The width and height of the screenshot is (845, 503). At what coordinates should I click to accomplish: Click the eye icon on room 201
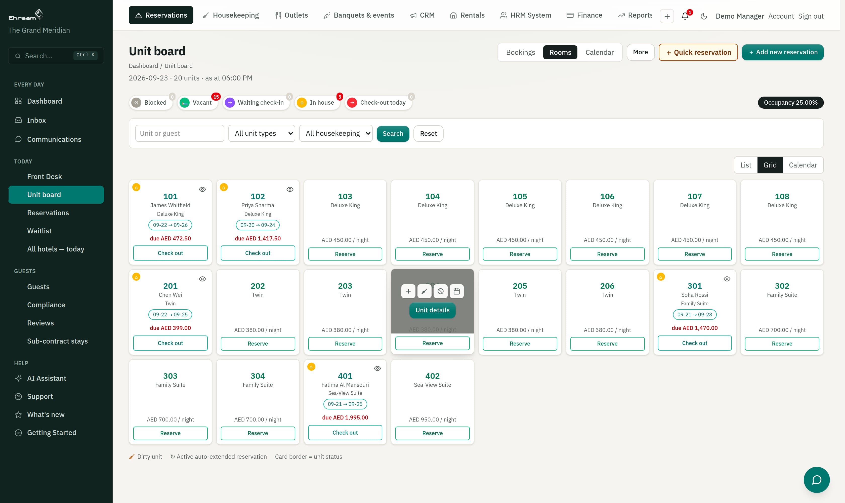(202, 279)
